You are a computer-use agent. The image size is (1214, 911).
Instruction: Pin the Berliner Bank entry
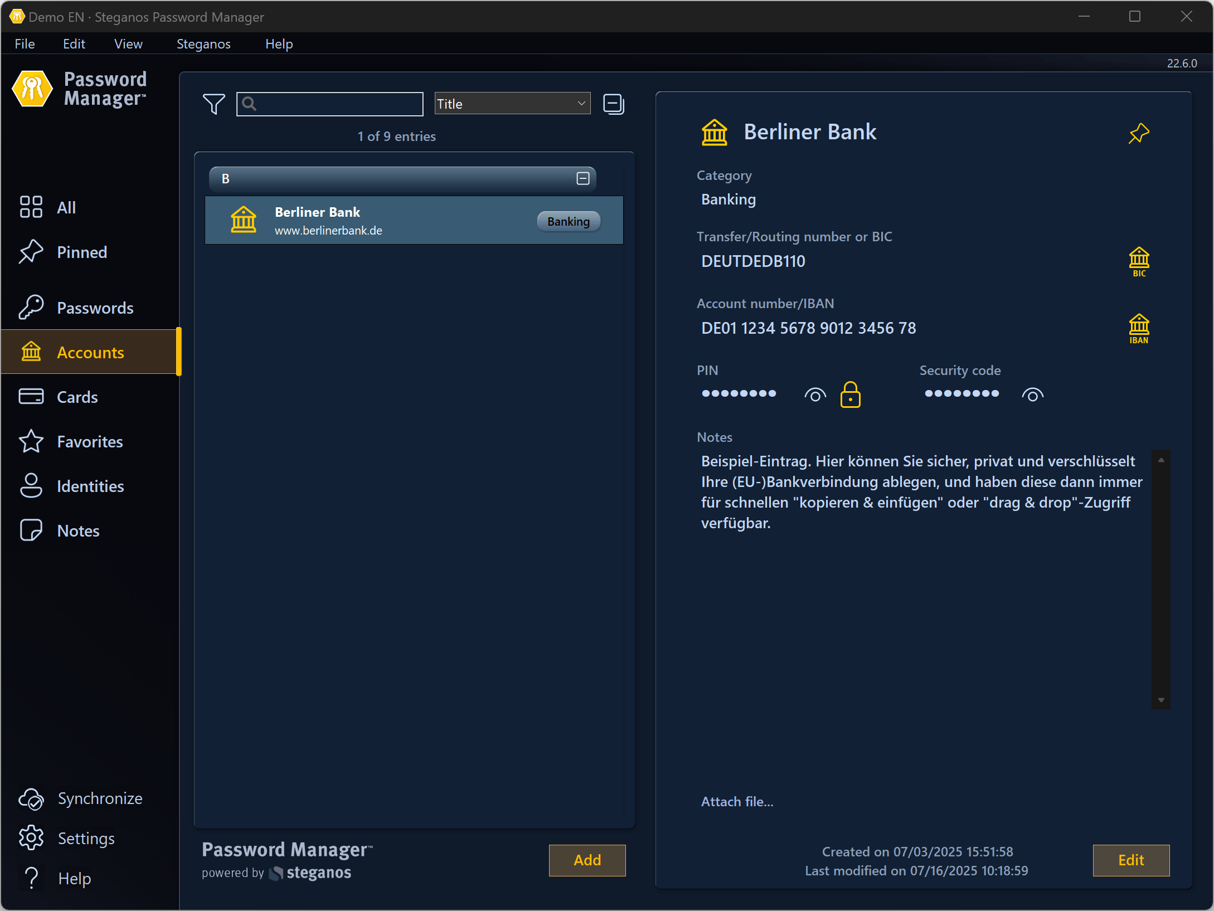tap(1139, 133)
